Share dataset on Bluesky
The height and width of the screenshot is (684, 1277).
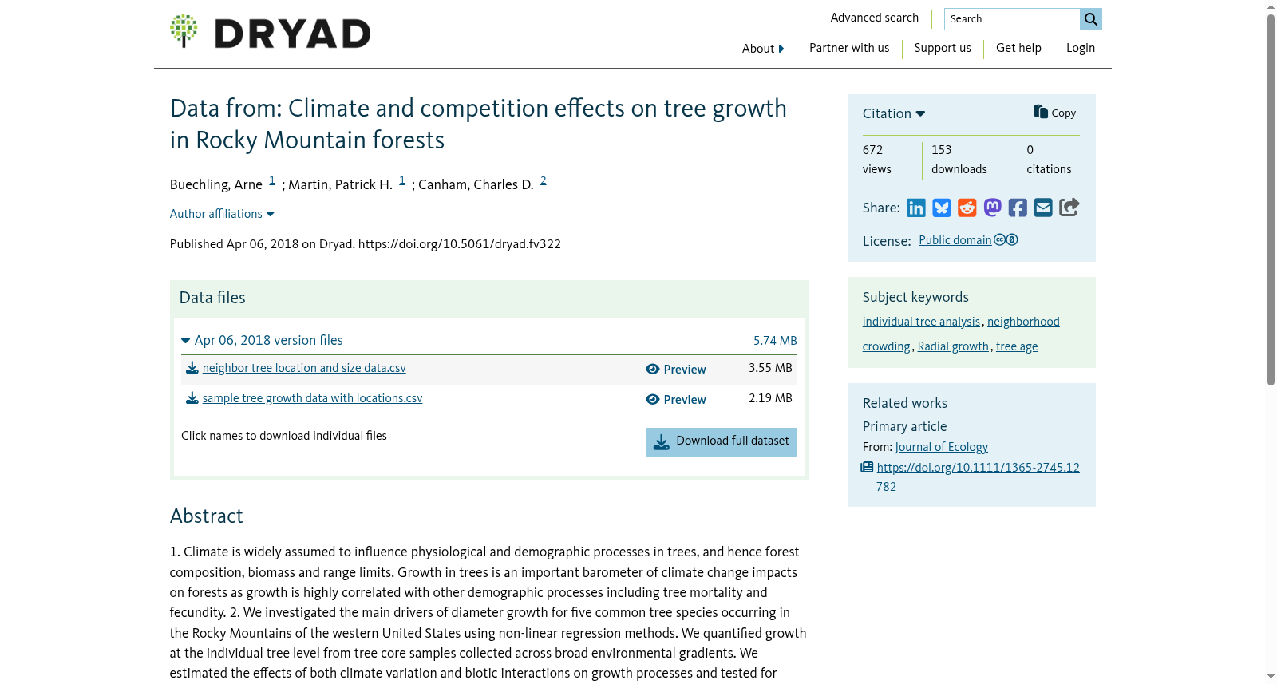point(942,208)
